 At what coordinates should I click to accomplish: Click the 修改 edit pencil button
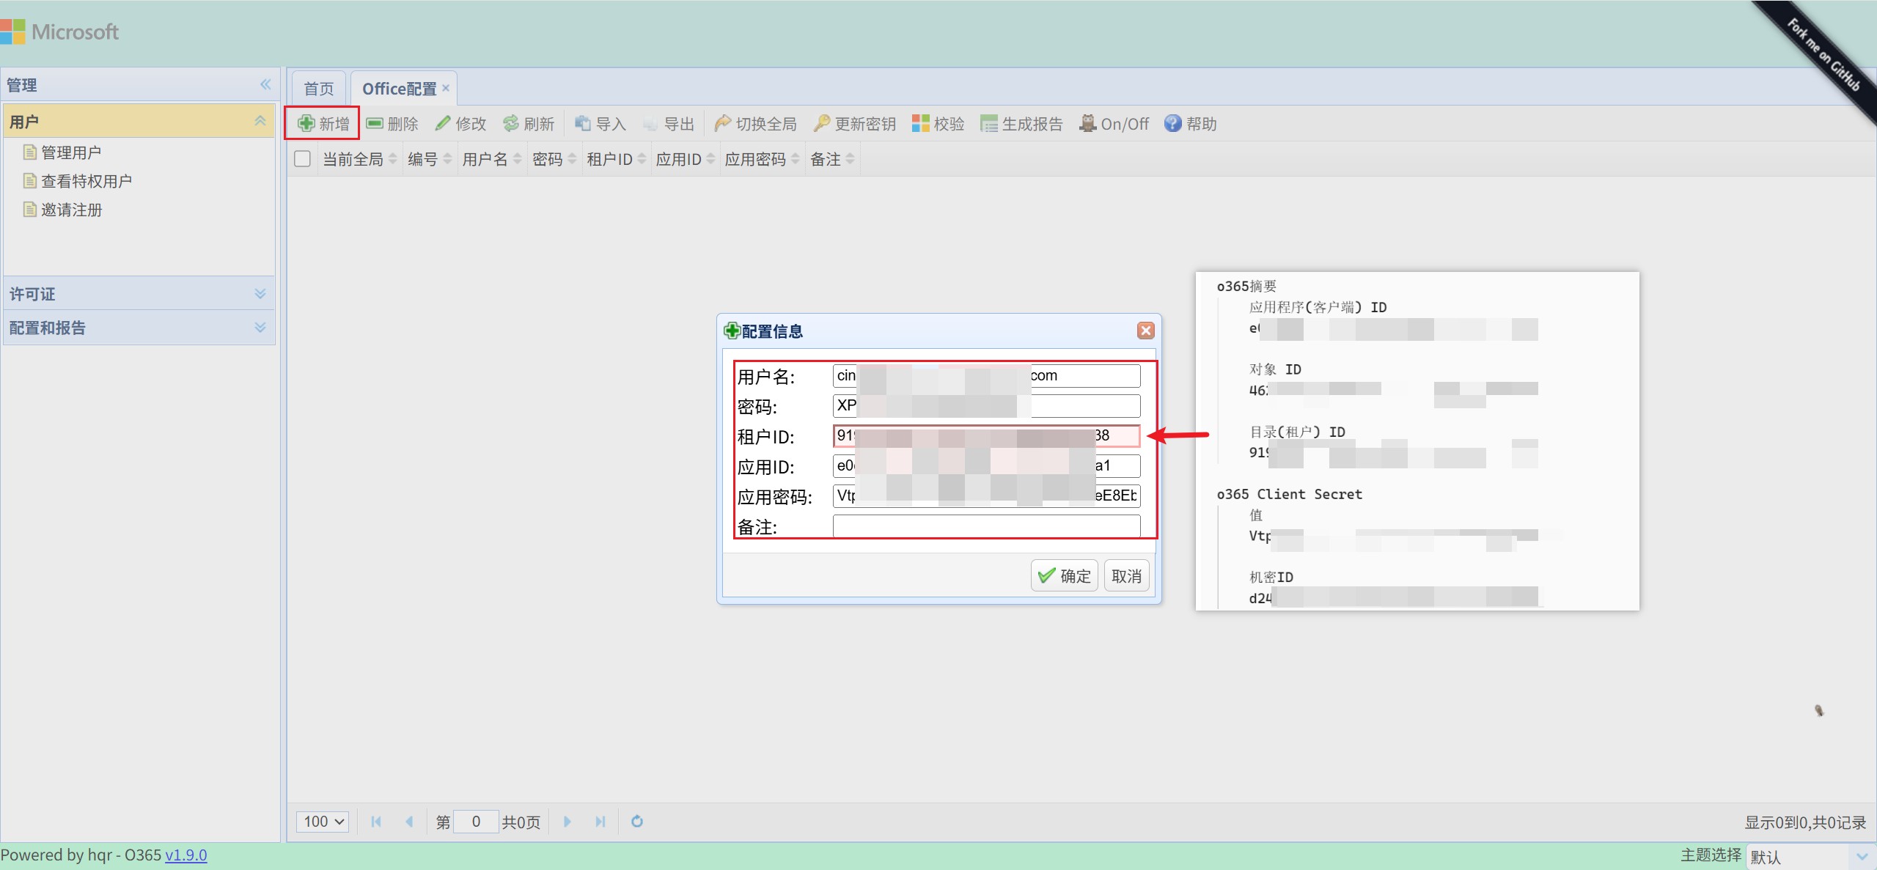pos(460,124)
